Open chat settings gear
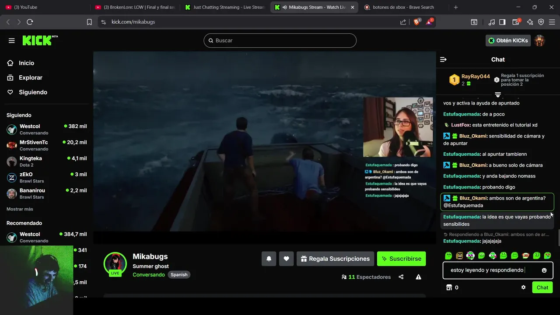Screen dimensions: 560x315 (x=523, y=287)
